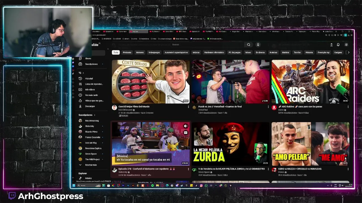This screenshot has height=203, width=362.
Task: Play the Amo Pelear thumbnail
Action: point(310,144)
